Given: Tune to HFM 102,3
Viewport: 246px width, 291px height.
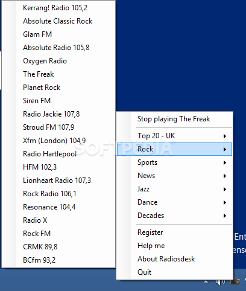Looking at the screenshot, I should (58, 167).
